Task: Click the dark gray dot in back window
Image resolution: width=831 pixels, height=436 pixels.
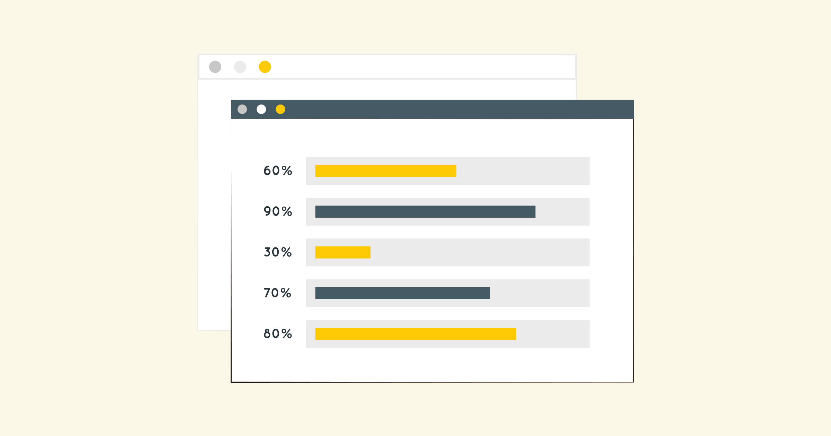Action: pyautogui.click(x=215, y=67)
